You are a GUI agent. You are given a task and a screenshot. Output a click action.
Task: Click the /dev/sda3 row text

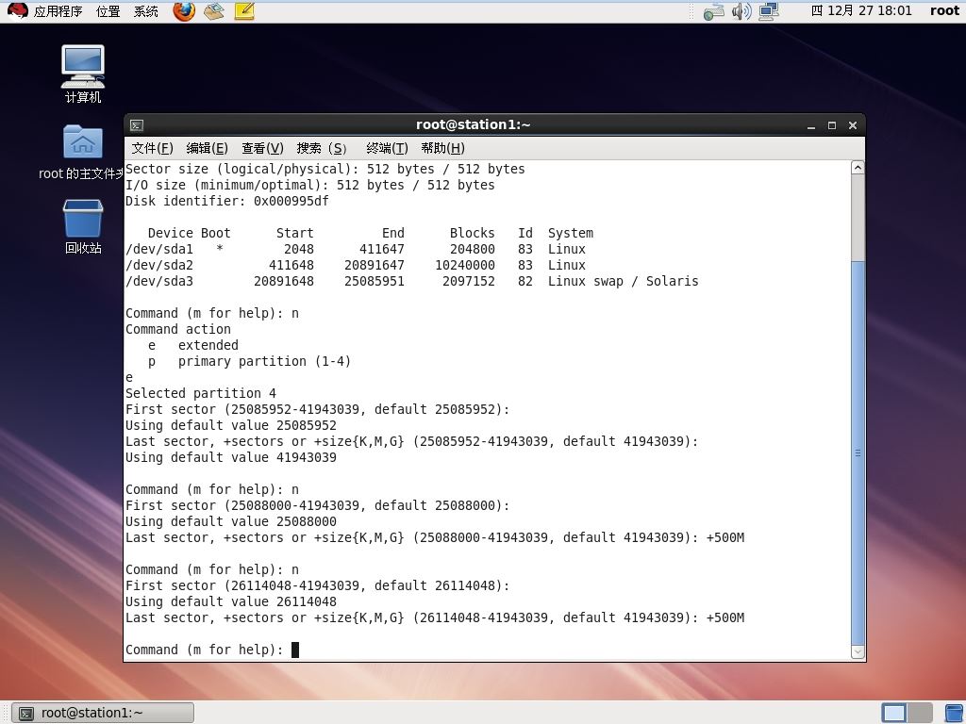coord(411,281)
